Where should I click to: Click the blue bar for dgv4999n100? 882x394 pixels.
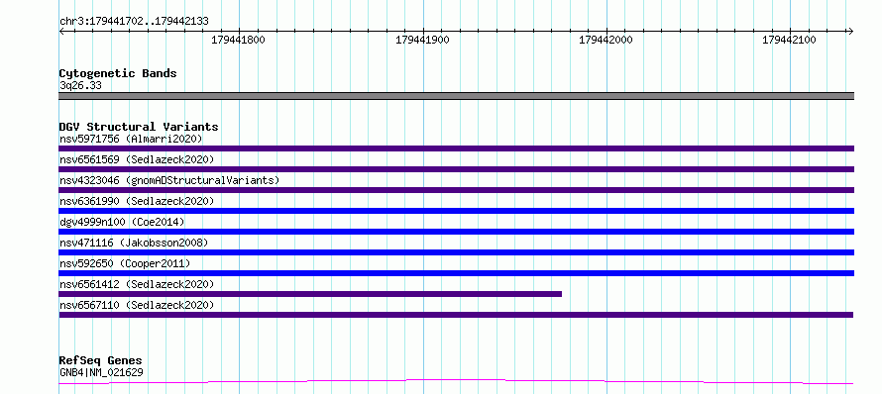tap(456, 232)
